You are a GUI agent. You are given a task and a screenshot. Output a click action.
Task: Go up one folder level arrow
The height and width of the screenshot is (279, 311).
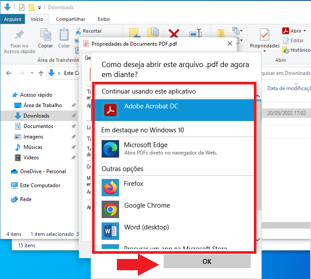[x=41, y=74]
